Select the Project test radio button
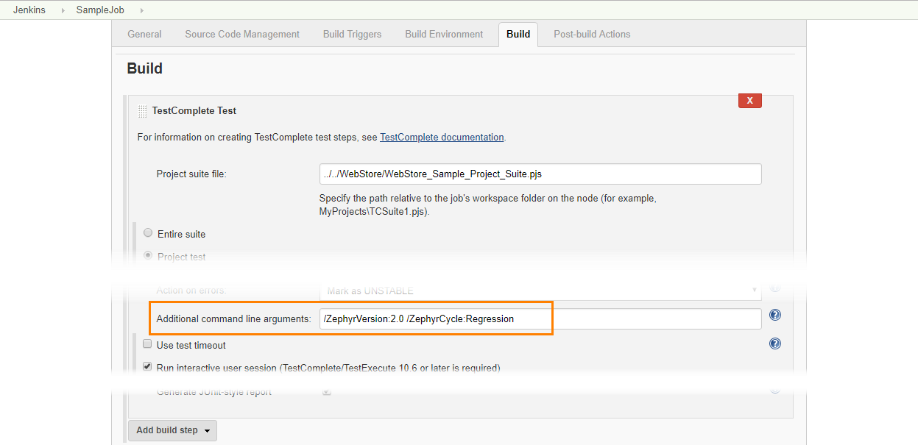 point(148,255)
